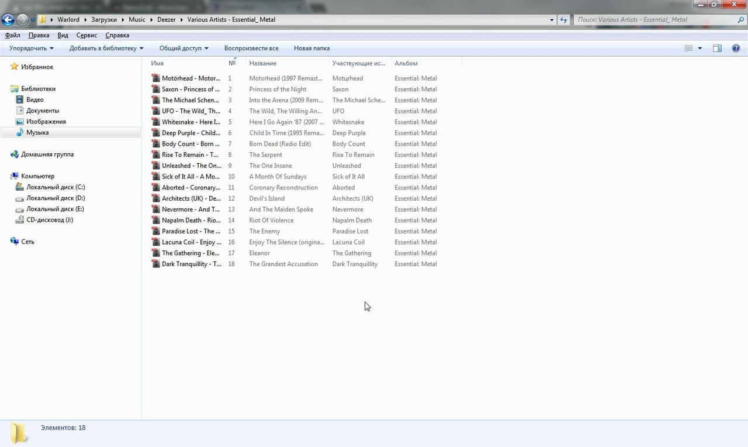Select the Body Count - Born file

coord(186,144)
